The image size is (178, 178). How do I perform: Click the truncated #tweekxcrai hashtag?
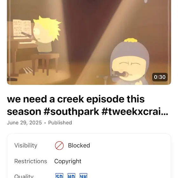click(135, 111)
